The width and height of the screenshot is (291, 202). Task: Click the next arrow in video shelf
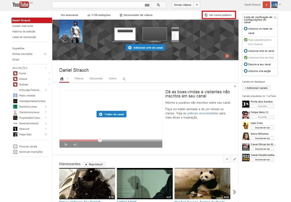coord(235,192)
